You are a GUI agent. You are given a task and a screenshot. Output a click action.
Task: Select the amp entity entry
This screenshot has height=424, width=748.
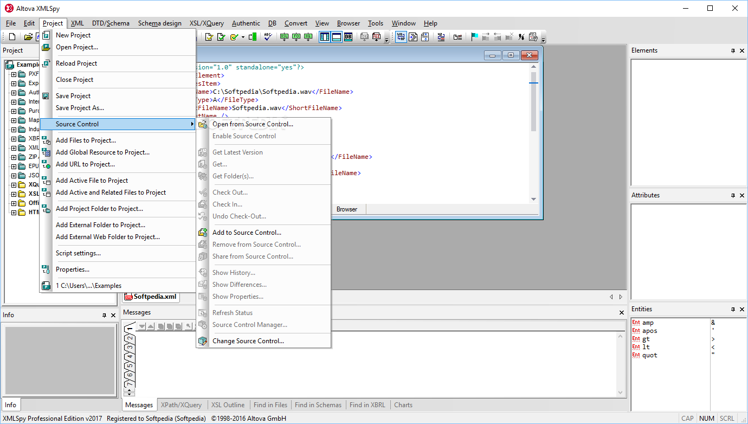pos(648,323)
